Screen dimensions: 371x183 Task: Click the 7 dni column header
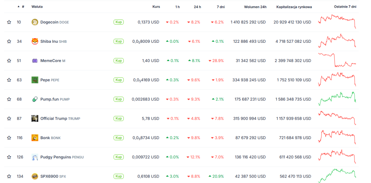click(220, 7)
